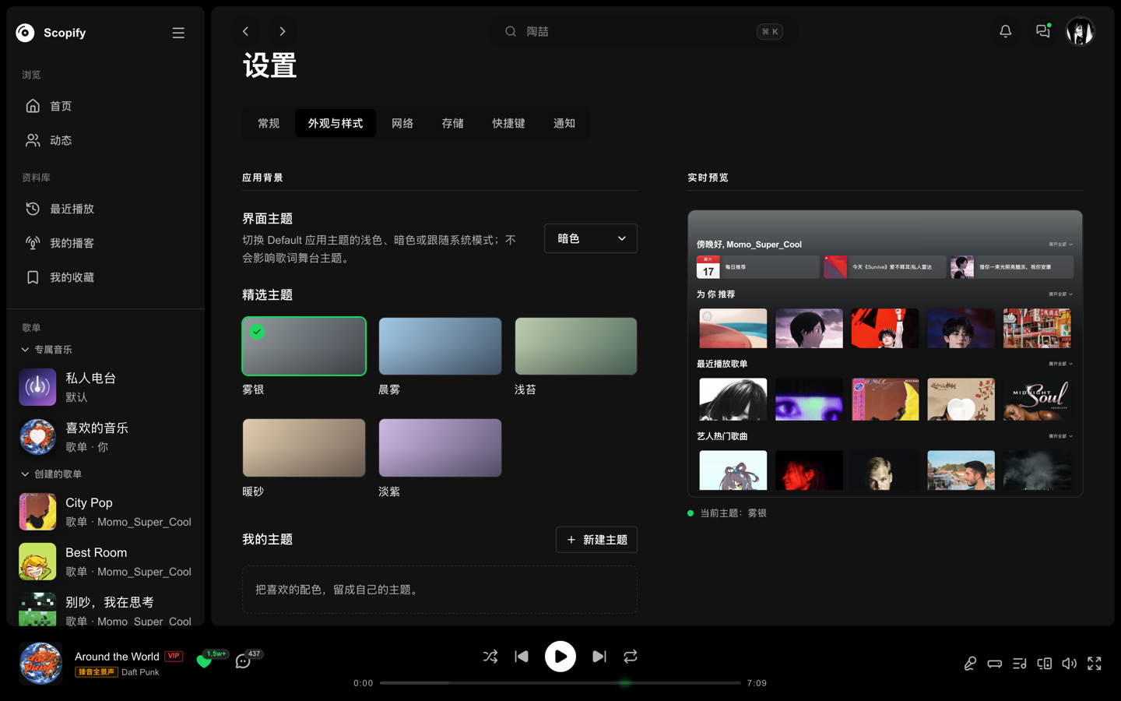
Task: Open 我的播客 in the sidebar
Action: [x=105, y=243]
